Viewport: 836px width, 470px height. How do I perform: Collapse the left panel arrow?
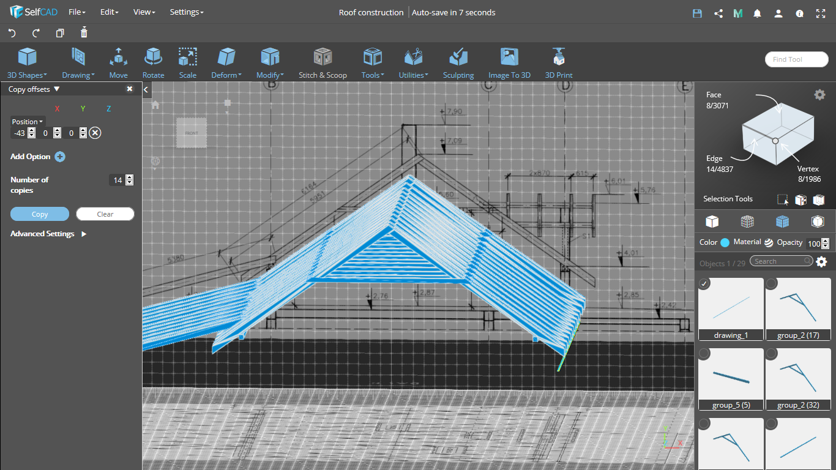click(146, 90)
